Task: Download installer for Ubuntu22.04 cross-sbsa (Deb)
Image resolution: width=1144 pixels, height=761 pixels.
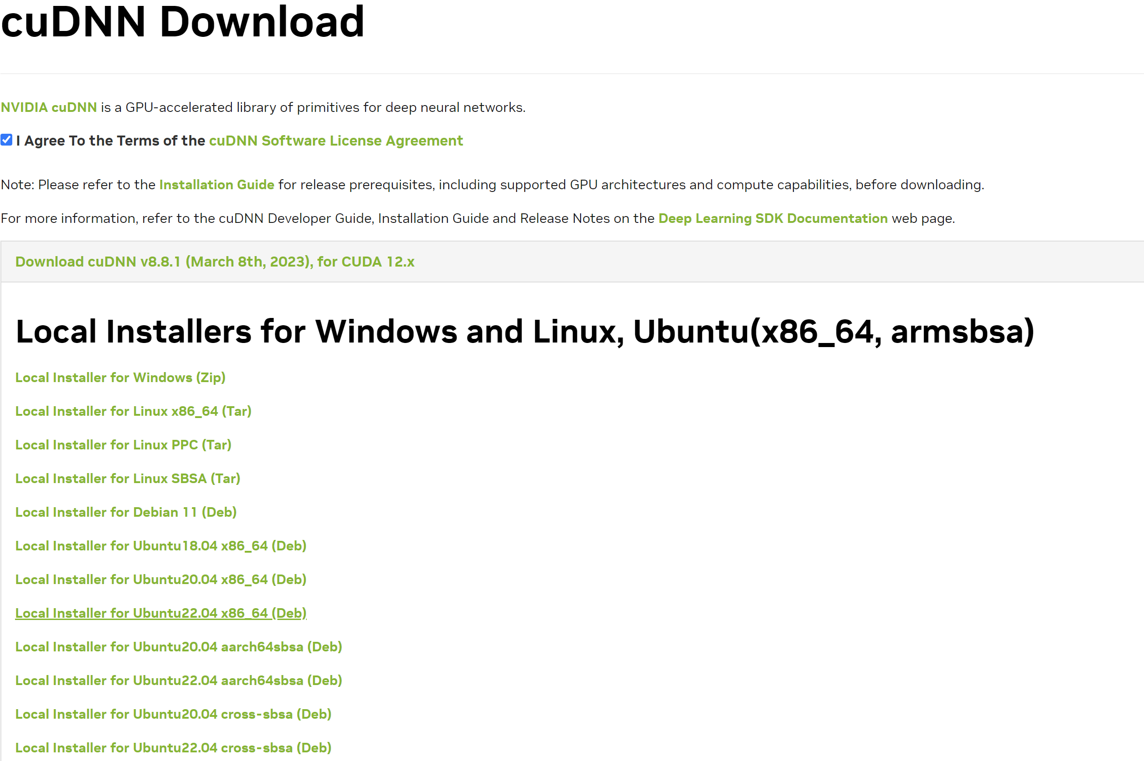Action: tap(173, 747)
